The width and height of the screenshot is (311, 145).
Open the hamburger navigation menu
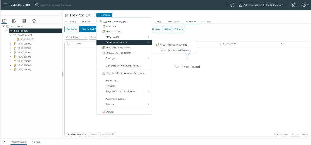point(5,5)
